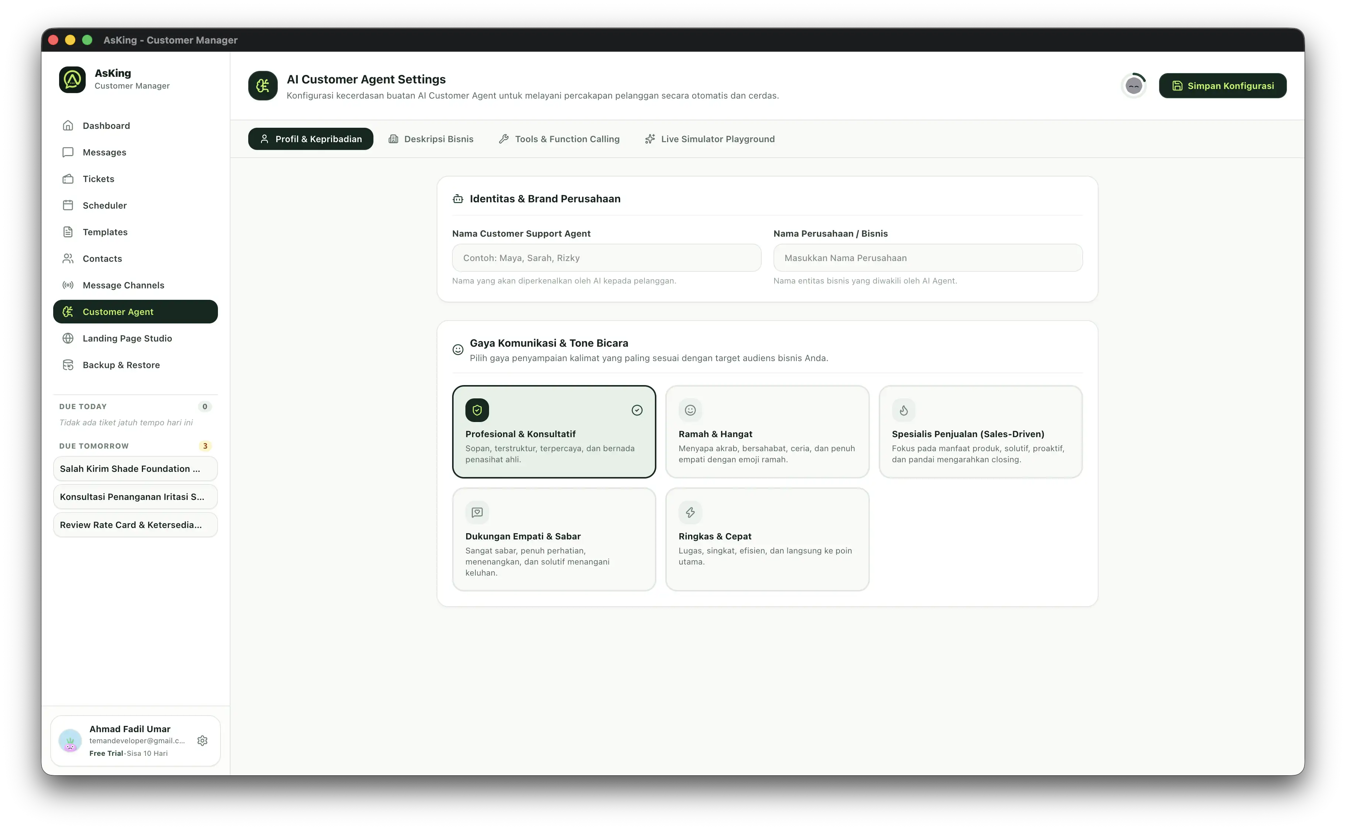Click the Scheduler calendar icon
The width and height of the screenshot is (1346, 830).
click(68, 205)
